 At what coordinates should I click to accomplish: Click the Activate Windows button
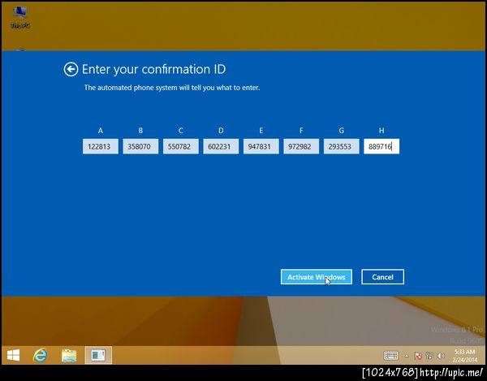tap(317, 277)
